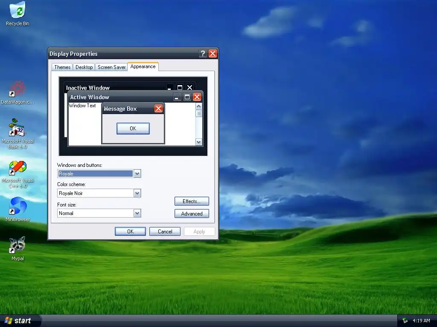Open the Recycle Bin desktop icon

pyautogui.click(x=17, y=13)
